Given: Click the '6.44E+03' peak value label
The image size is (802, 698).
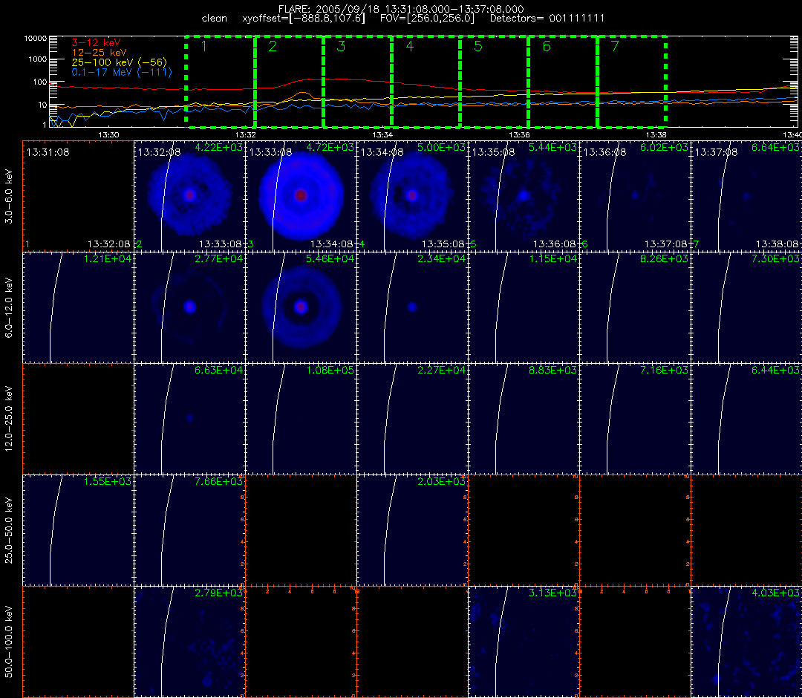Looking at the screenshot, I should tap(775, 370).
